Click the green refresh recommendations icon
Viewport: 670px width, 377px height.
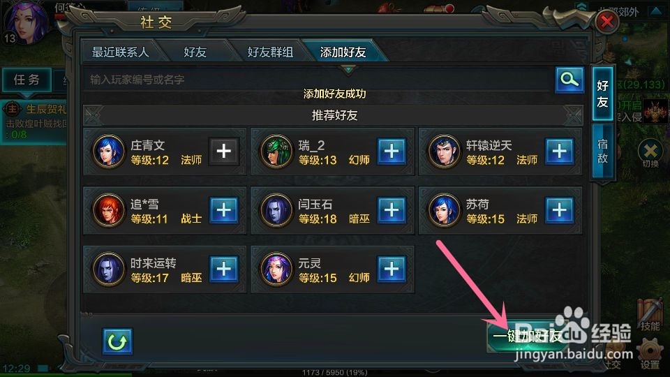coord(117,341)
